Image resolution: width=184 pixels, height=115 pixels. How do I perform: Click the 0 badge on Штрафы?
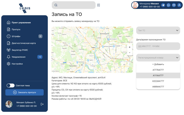(x=40, y=36)
